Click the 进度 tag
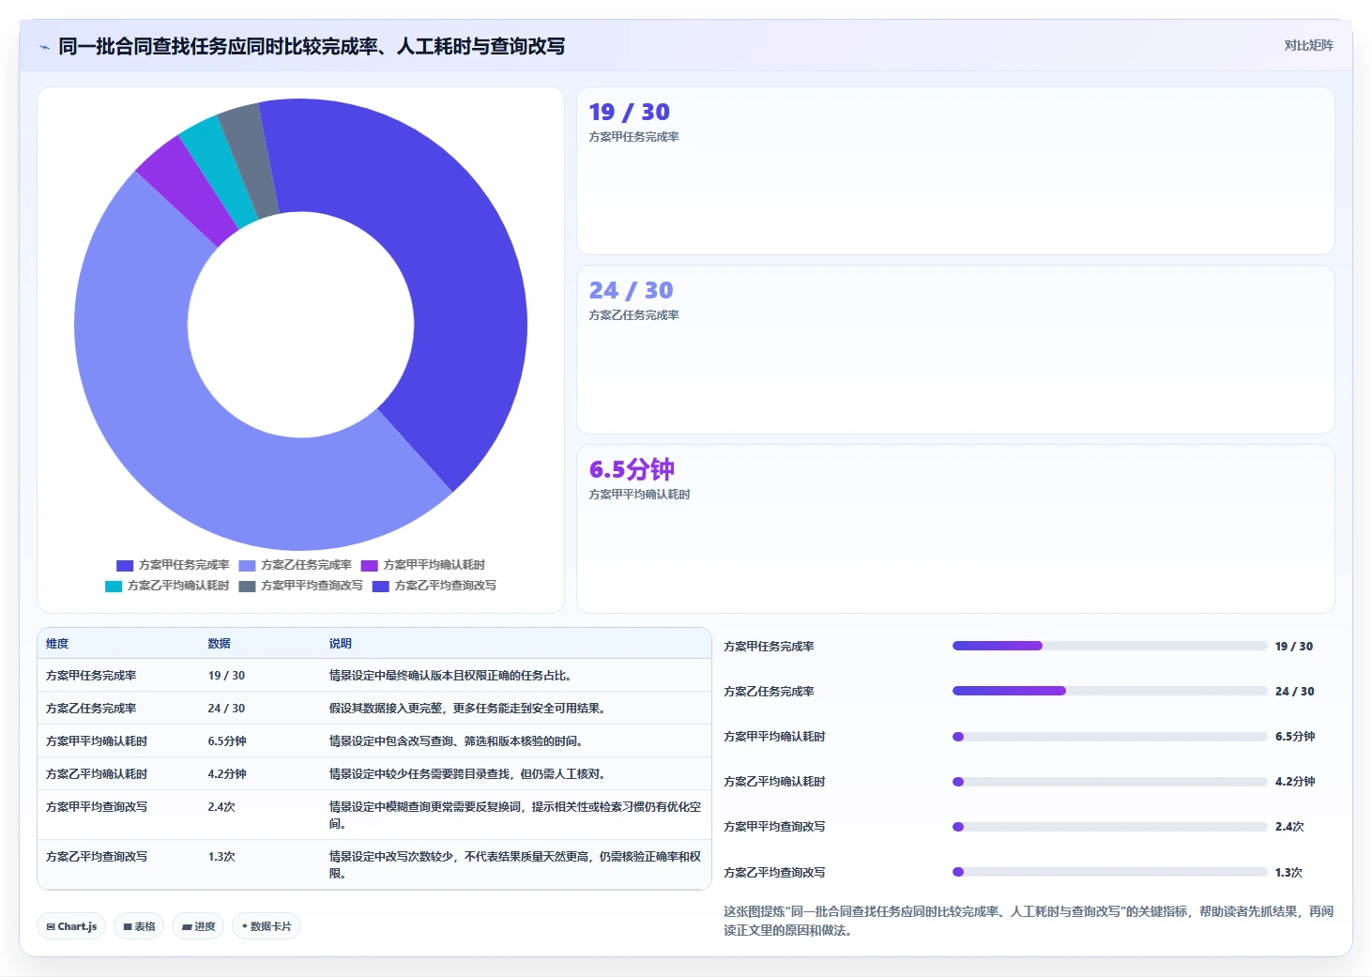Image resolution: width=1372 pixels, height=977 pixels. pos(198,926)
